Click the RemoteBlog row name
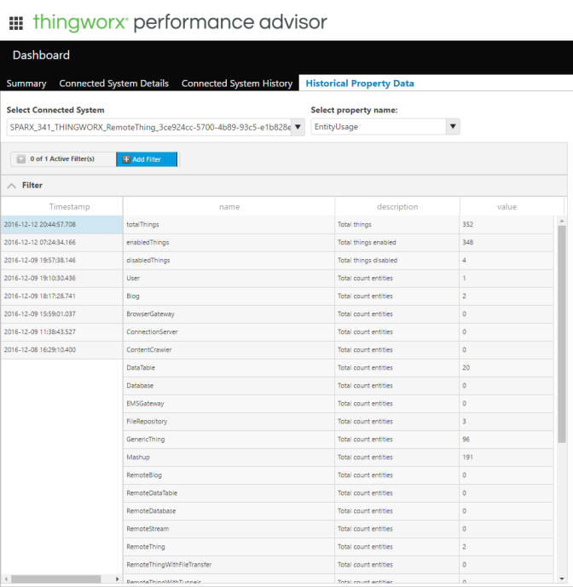The image size is (573, 587). point(144,475)
